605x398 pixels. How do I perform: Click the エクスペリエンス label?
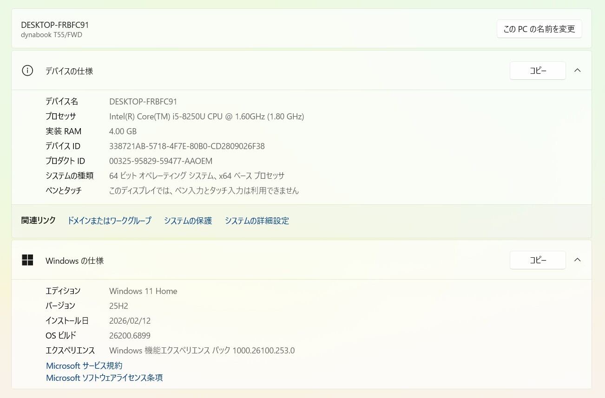pyautogui.click(x=70, y=350)
